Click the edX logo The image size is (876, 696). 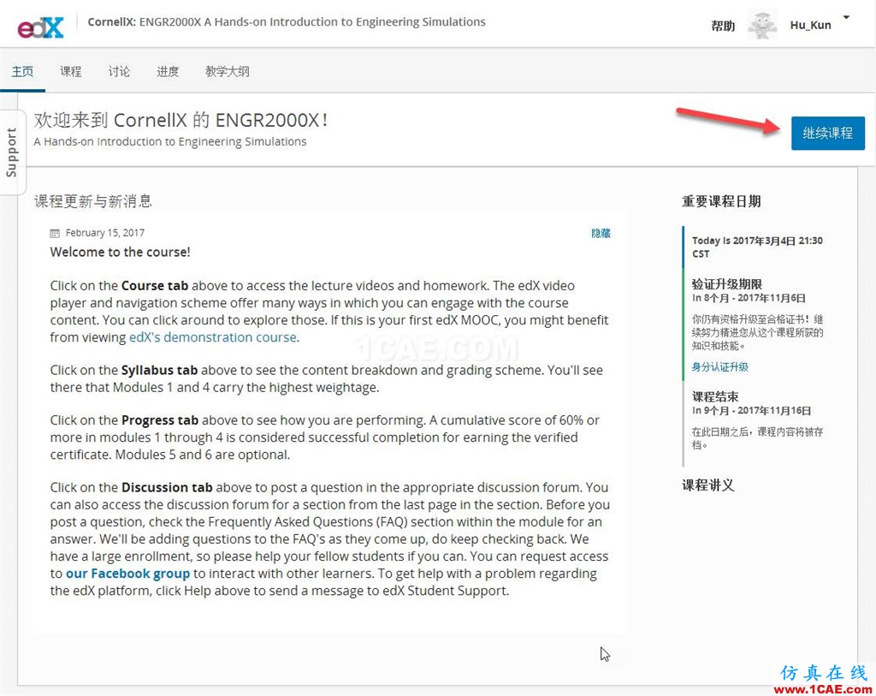point(41,27)
